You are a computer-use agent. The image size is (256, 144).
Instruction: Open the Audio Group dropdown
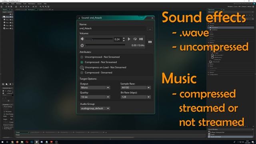point(95,108)
